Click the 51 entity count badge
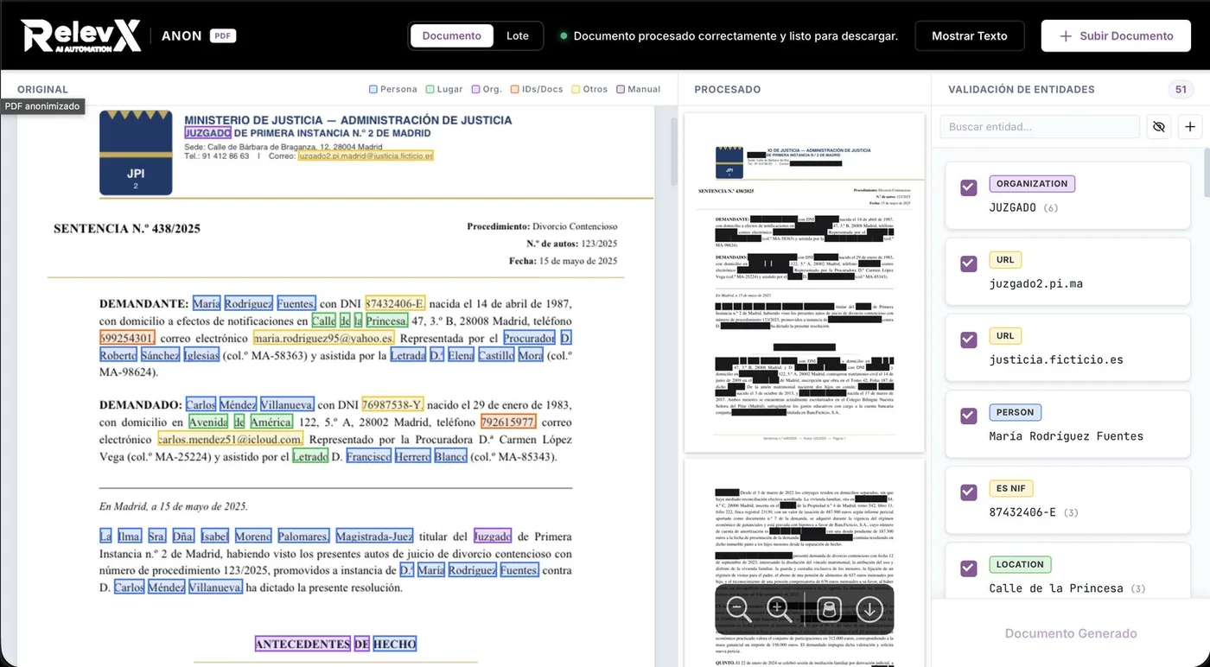This screenshot has width=1210, height=667. [1180, 89]
